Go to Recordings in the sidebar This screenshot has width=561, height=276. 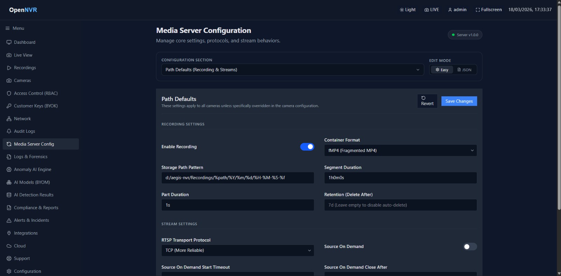pos(41,68)
